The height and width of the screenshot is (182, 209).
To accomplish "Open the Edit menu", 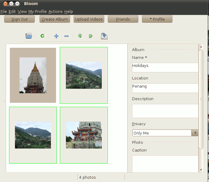I will coord(12,12).
